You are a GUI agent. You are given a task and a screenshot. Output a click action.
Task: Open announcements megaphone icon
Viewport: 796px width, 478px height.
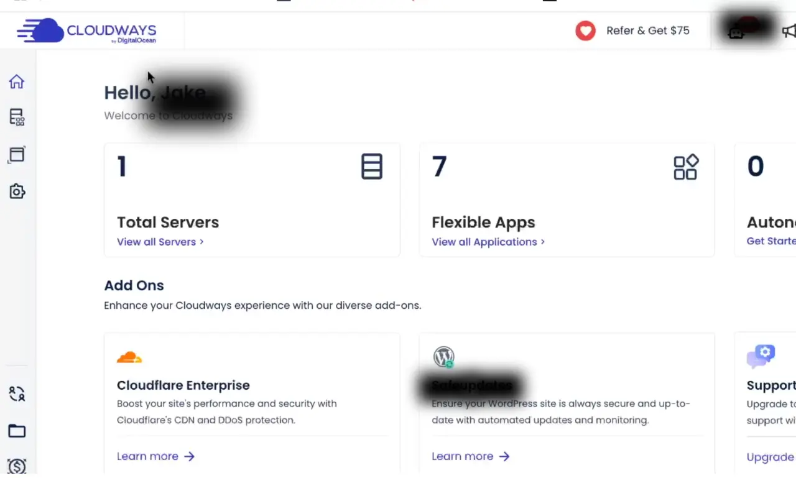pyautogui.click(x=789, y=30)
